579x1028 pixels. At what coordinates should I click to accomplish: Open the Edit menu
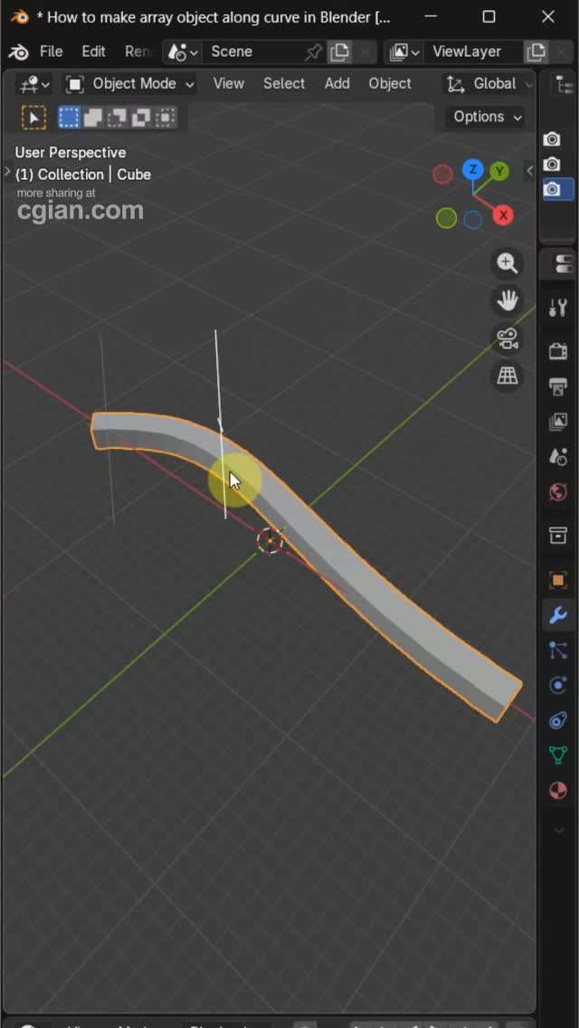94,52
